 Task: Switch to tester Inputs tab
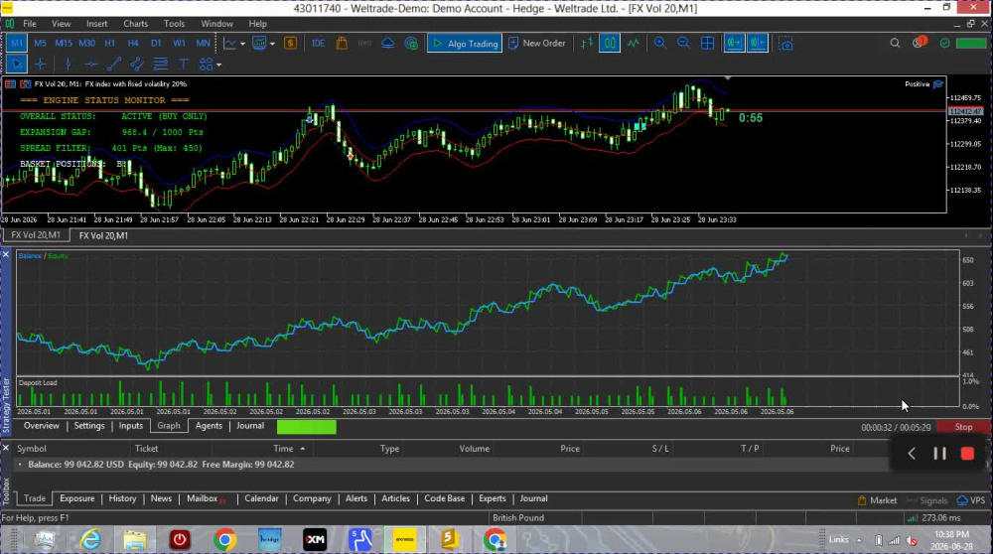point(130,426)
